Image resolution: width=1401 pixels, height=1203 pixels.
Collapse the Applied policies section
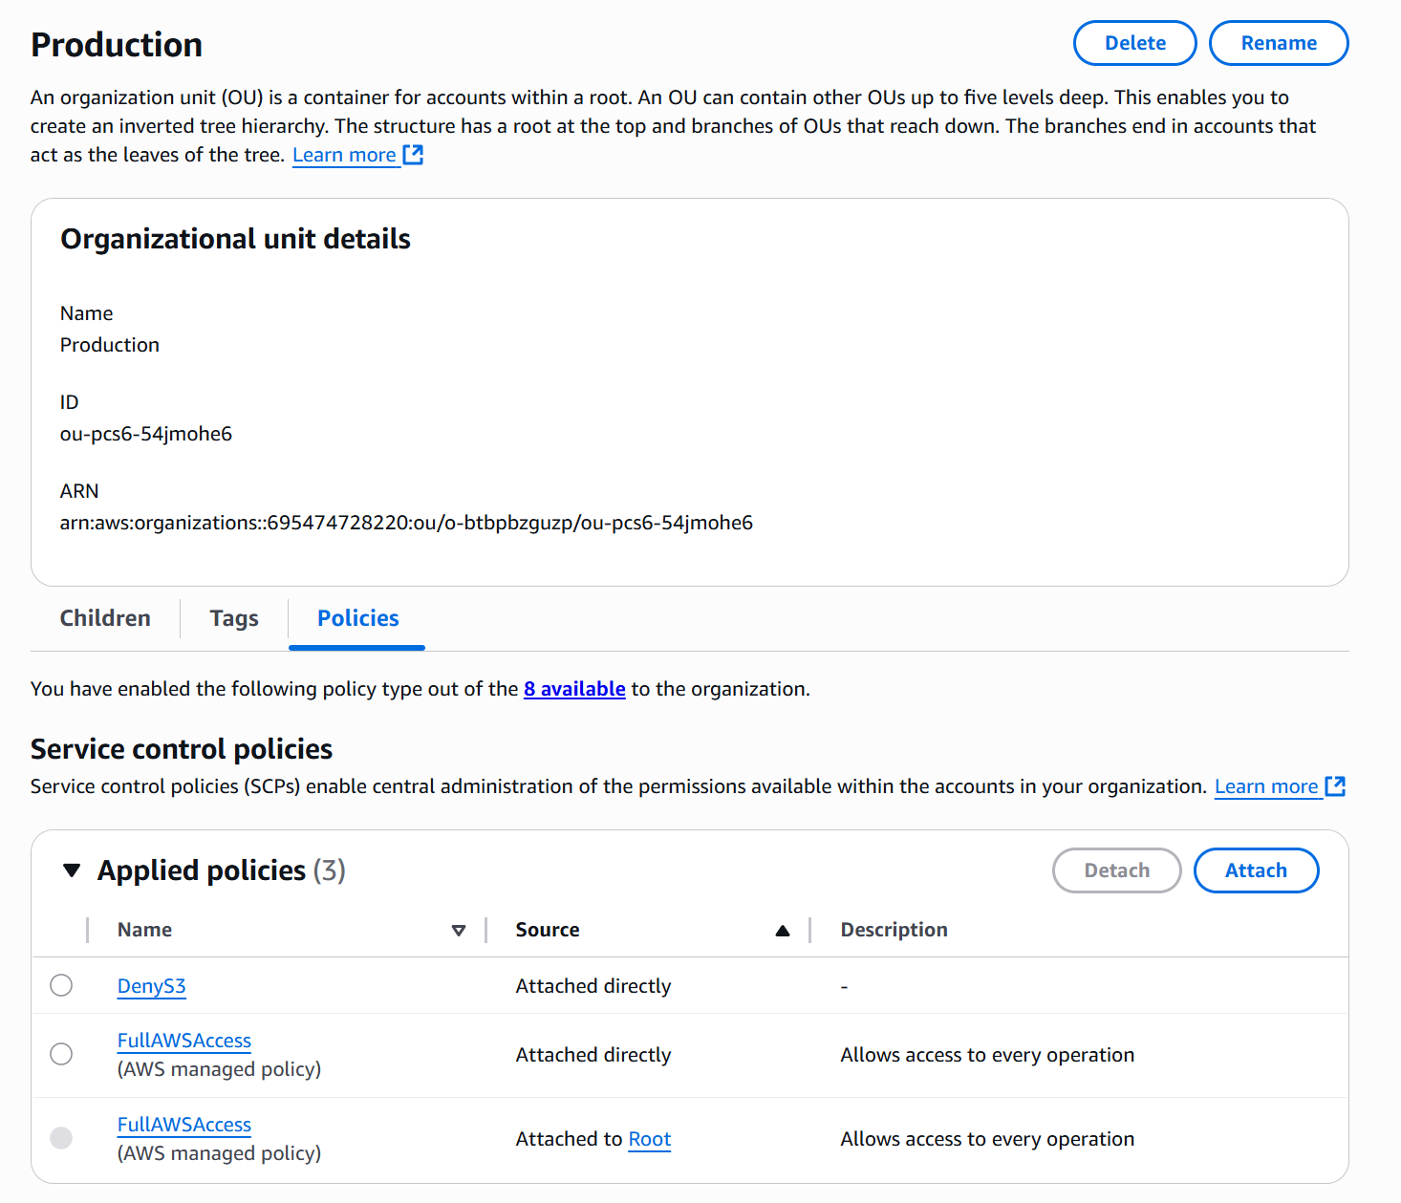point(72,870)
